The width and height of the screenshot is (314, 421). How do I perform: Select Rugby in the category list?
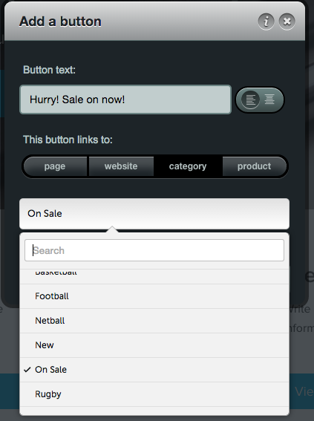coord(154,394)
